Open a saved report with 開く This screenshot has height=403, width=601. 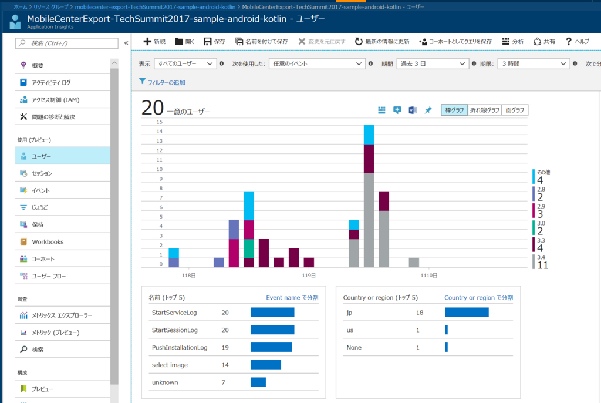tap(184, 42)
